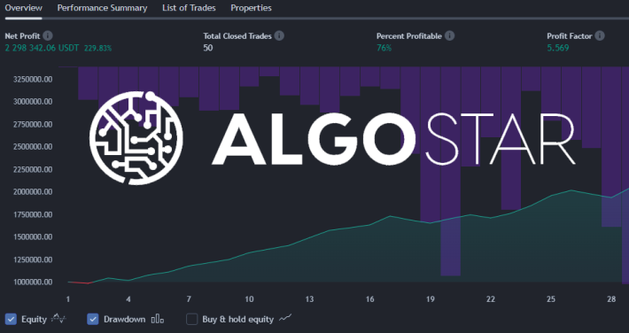This screenshot has width=629, height=333.
Task: Uncheck the Drawdown checkbox
Action: [93, 320]
